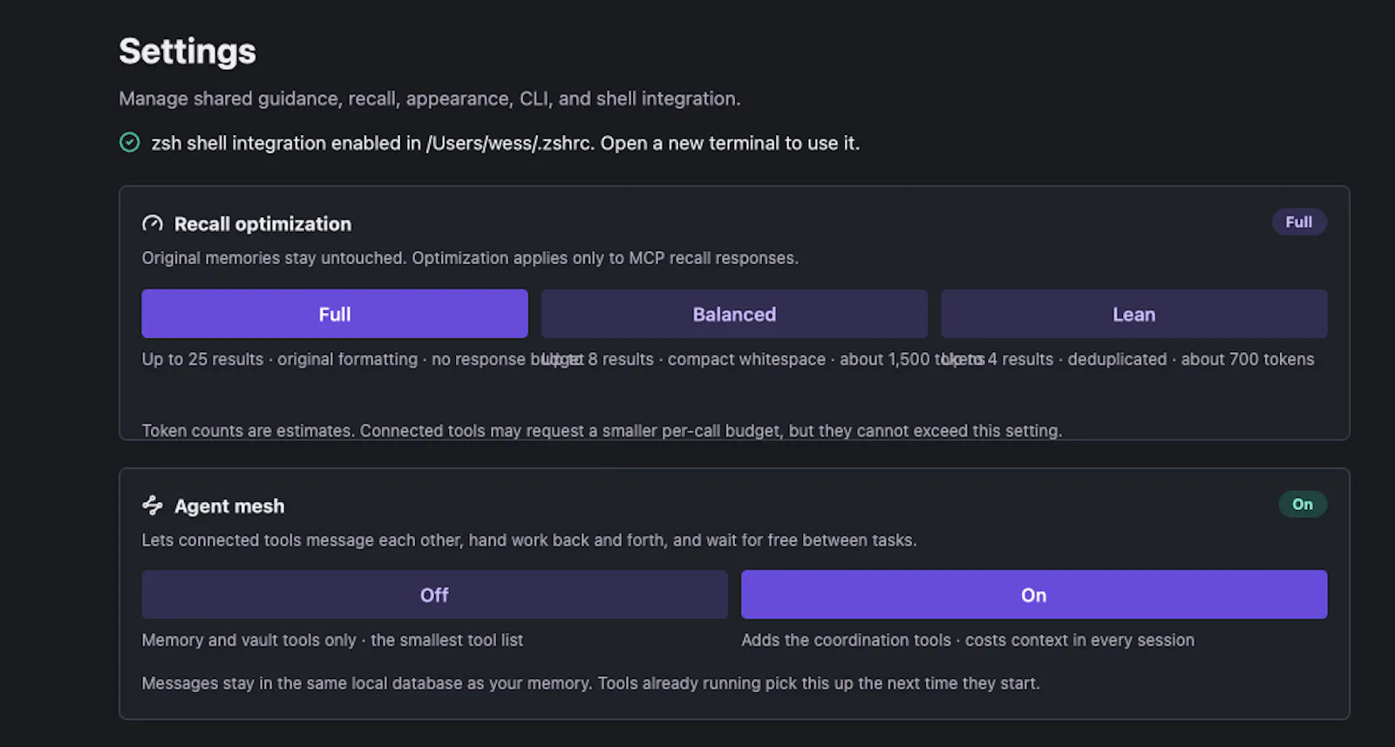
Task: Click the Full status badge
Action: pyautogui.click(x=1299, y=222)
